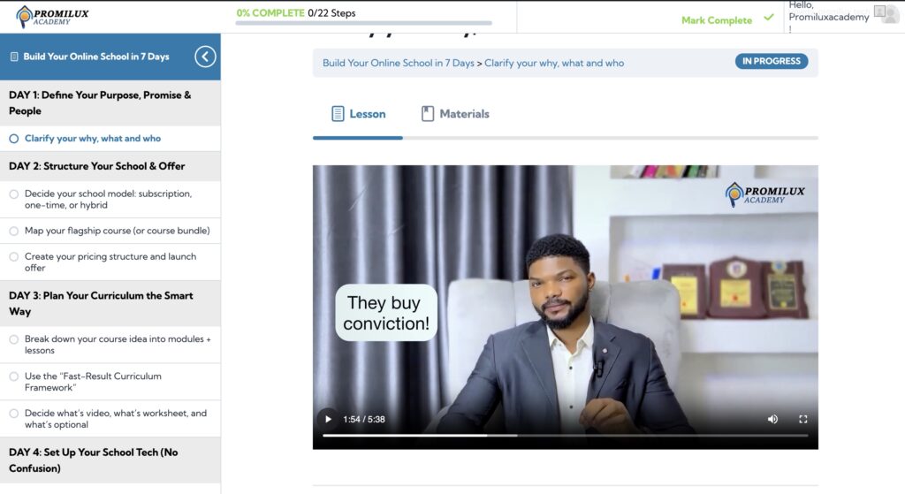Toggle circle for Map your flagship course lesson
The width and height of the screenshot is (905, 494).
pos(14,231)
